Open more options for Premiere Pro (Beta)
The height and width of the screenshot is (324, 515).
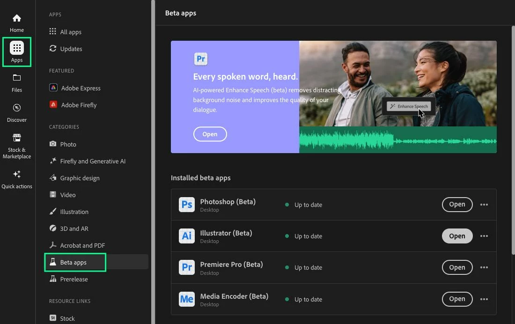484,267
